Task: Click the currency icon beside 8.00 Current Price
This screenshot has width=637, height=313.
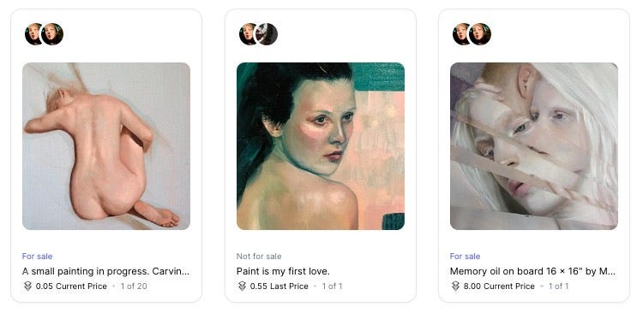Action: (455, 286)
